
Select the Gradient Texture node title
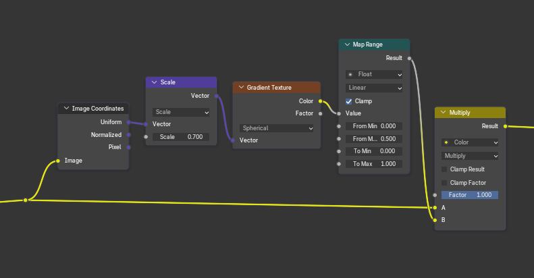click(269, 88)
